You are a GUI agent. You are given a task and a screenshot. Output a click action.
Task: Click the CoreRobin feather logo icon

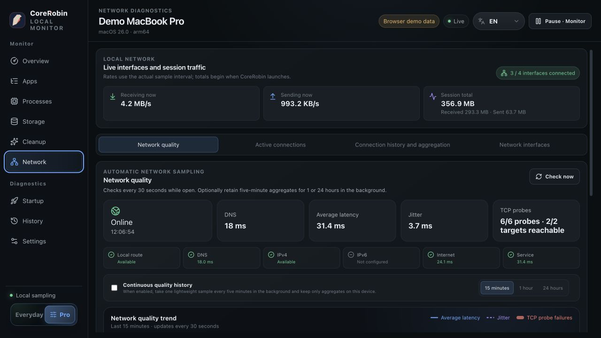[x=17, y=21]
